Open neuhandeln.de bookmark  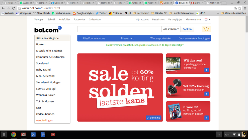(61, 13)
